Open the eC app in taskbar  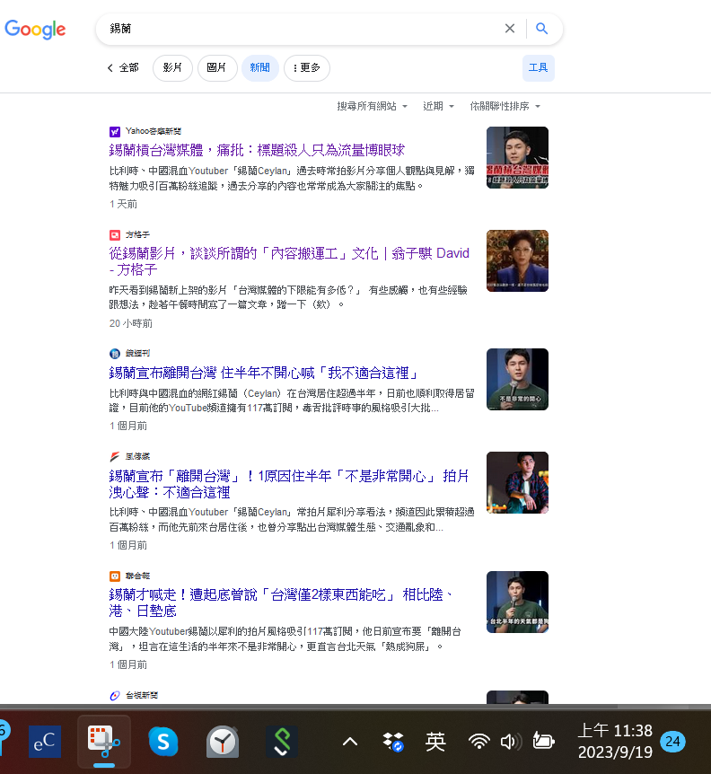click(x=44, y=742)
